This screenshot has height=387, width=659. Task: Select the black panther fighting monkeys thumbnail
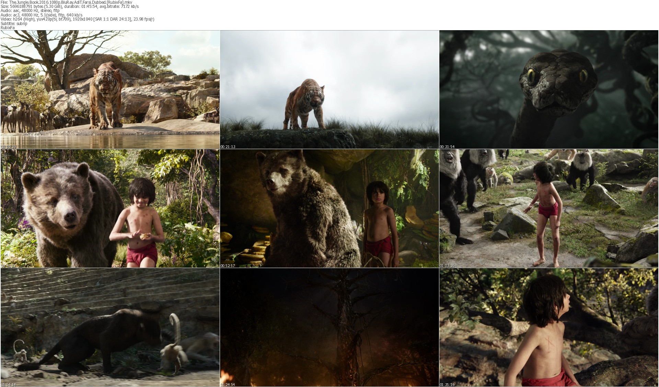(x=110, y=327)
